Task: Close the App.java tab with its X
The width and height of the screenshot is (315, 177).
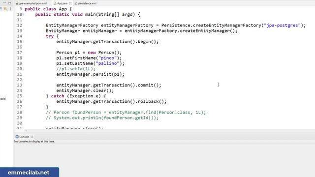Action: click(70, 3)
